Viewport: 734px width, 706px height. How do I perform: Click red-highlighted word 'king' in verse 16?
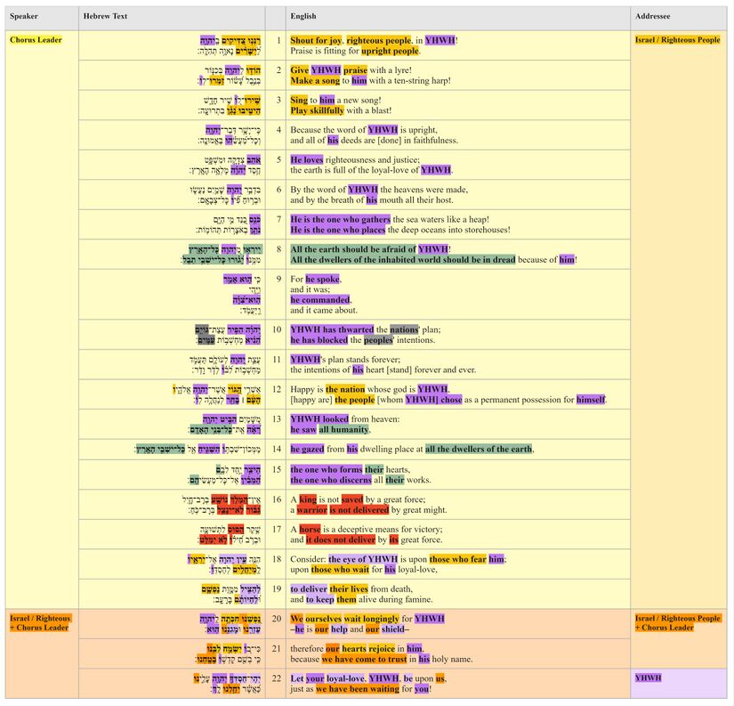click(x=308, y=500)
